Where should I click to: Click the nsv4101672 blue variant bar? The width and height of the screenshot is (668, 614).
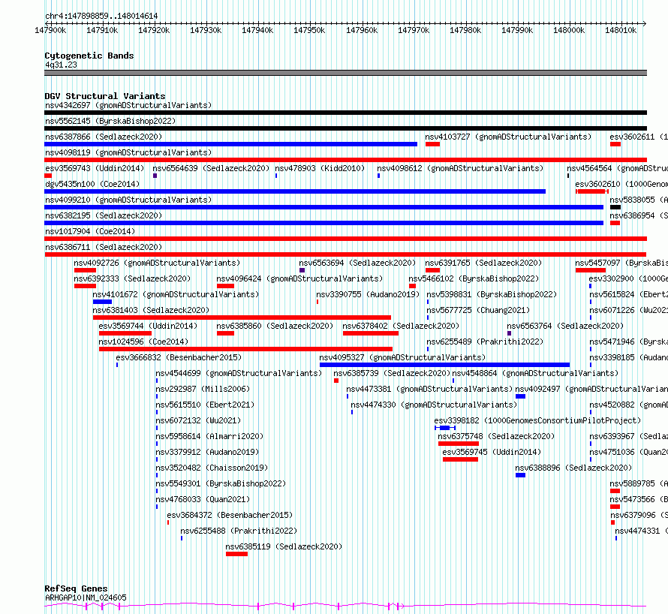[x=102, y=302]
